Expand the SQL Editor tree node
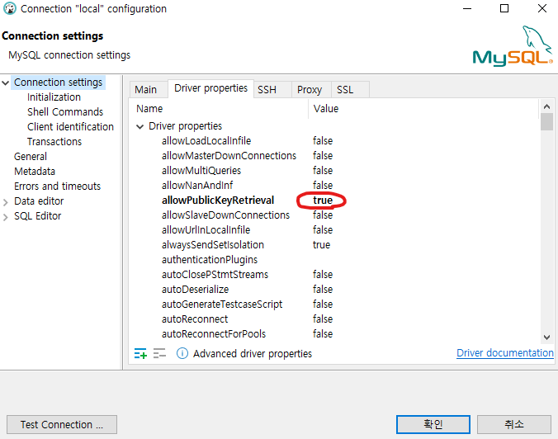Screen dimensions: 558x439 point(5,217)
